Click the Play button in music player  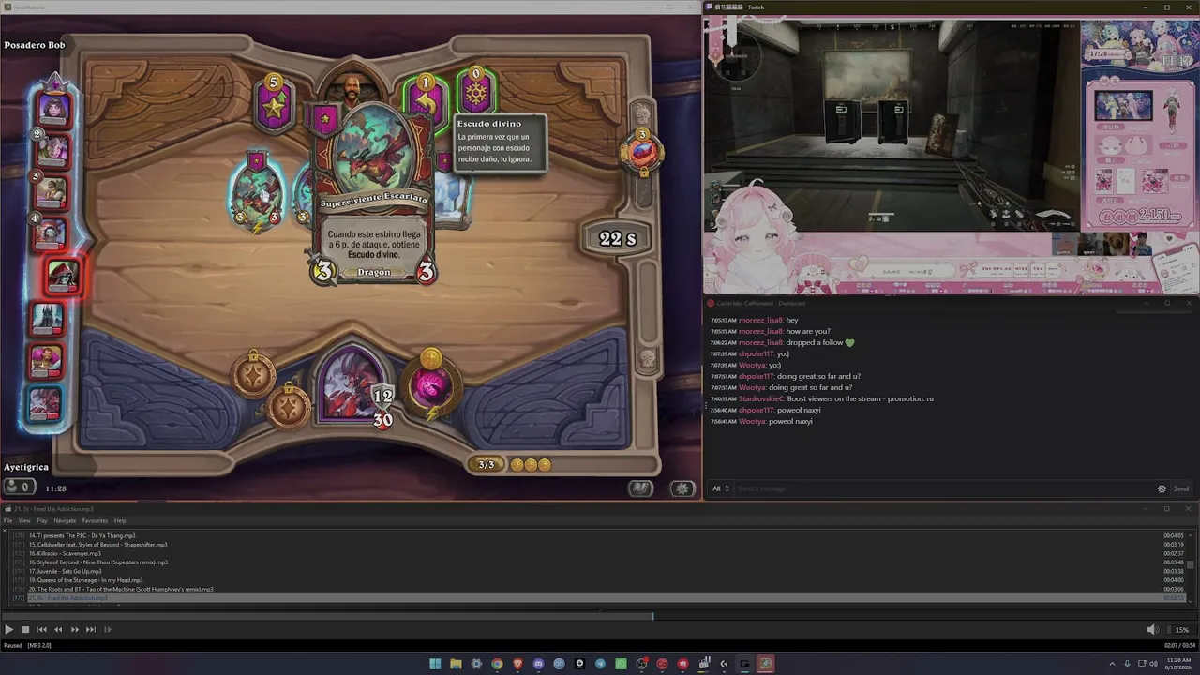coord(9,630)
